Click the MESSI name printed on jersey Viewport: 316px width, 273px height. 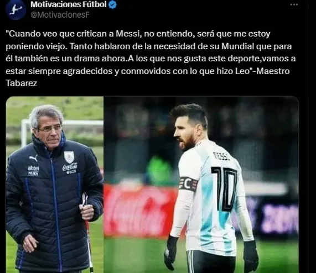(x=222, y=156)
